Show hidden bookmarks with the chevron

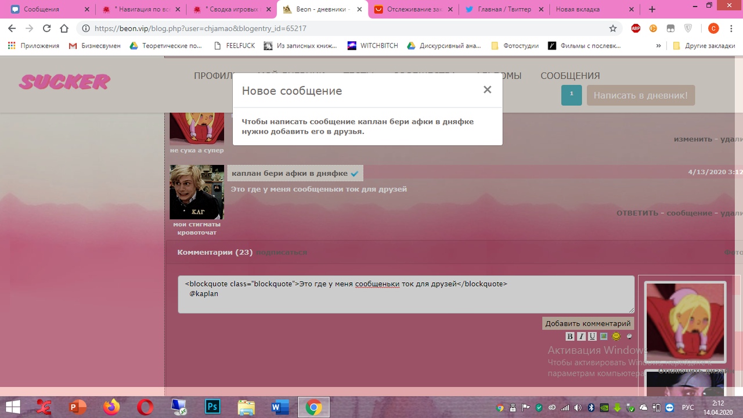(x=659, y=46)
